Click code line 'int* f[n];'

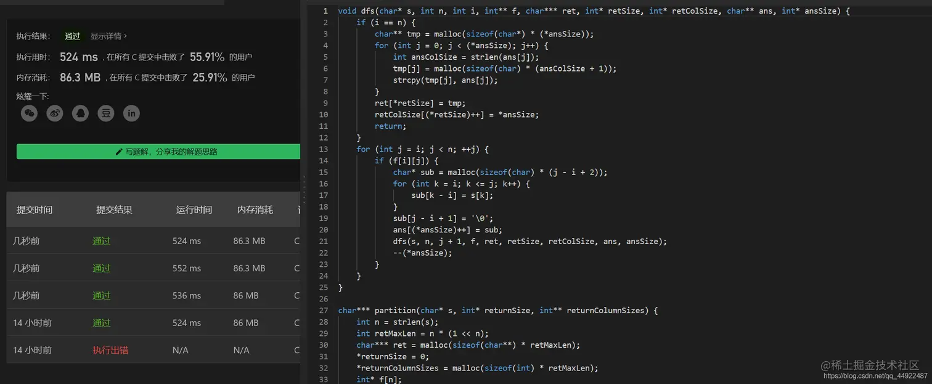point(379,380)
